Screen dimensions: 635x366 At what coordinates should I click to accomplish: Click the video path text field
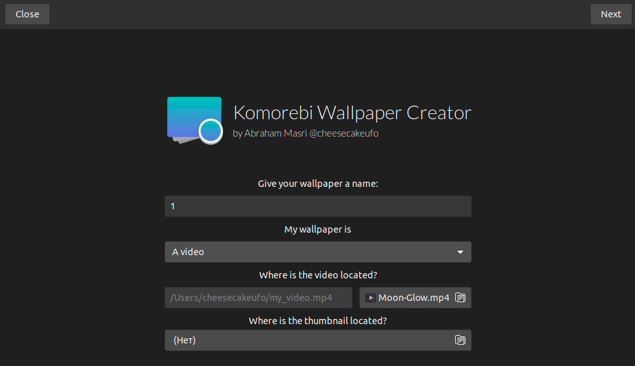tap(259, 298)
